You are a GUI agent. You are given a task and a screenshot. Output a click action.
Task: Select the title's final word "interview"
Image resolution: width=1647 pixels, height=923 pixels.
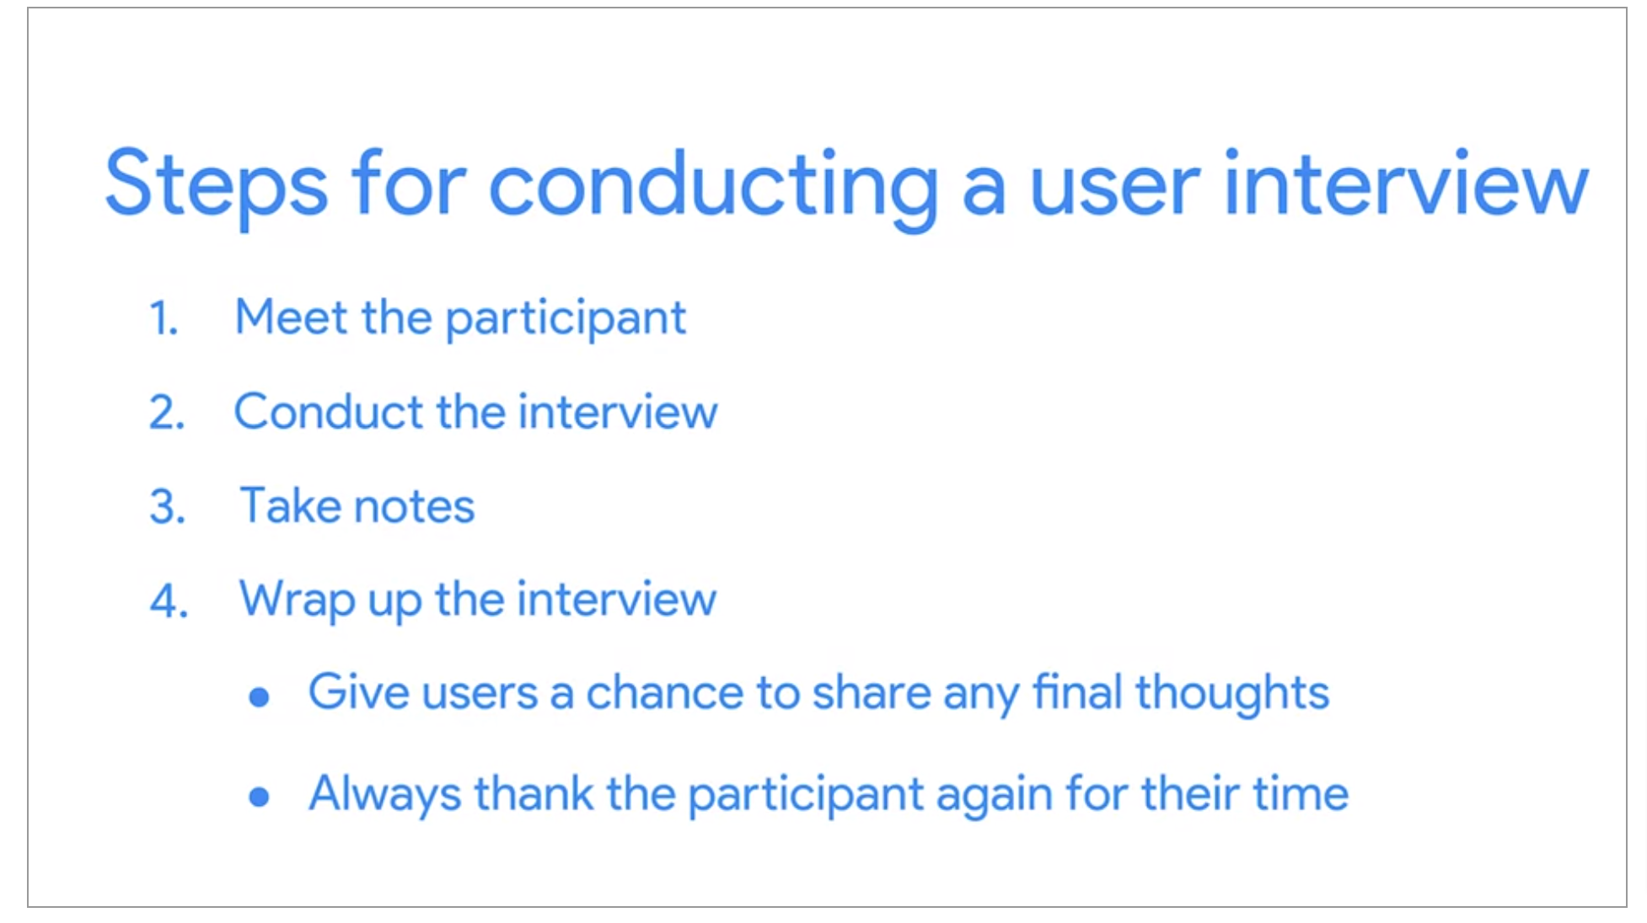click(x=1406, y=182)
